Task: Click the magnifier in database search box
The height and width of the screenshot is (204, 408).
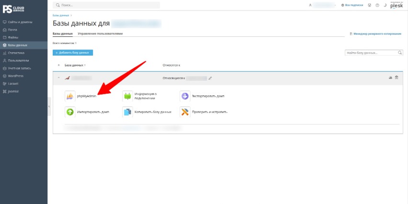Action: click(x=400, y=53)
